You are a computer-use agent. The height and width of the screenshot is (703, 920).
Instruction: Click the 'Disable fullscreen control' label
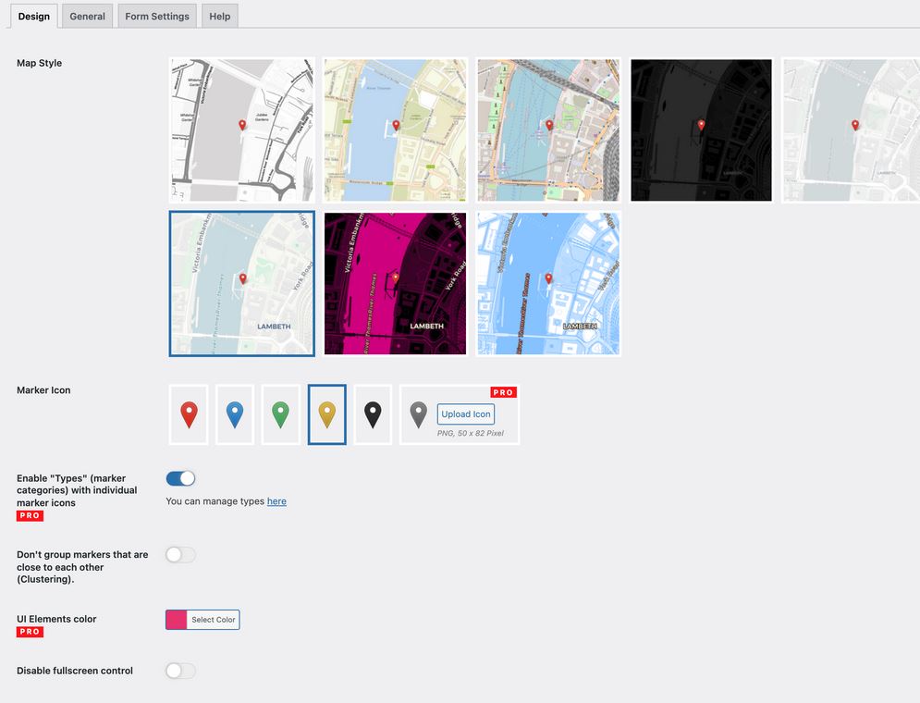pos(75,671)
